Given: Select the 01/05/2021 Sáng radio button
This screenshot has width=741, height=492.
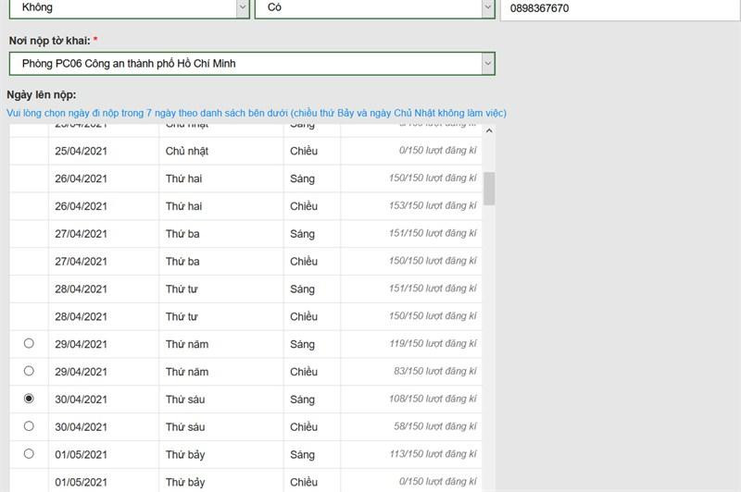Looking at the screenshot, I should [29, 454].
